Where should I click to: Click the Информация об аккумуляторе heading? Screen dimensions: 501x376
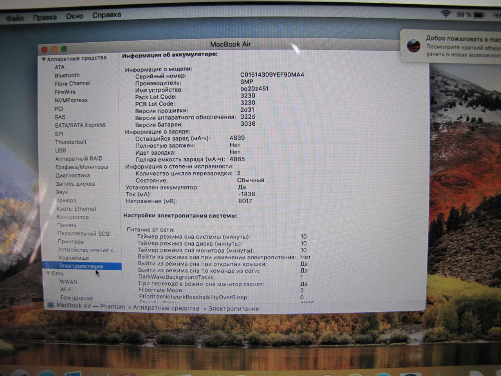[x=170, y=55]
